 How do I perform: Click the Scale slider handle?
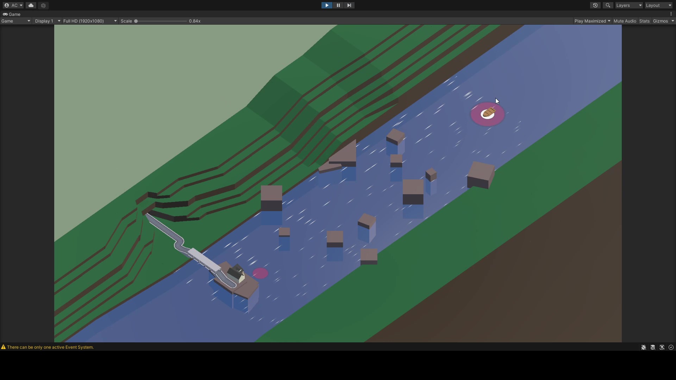point(136,21)
